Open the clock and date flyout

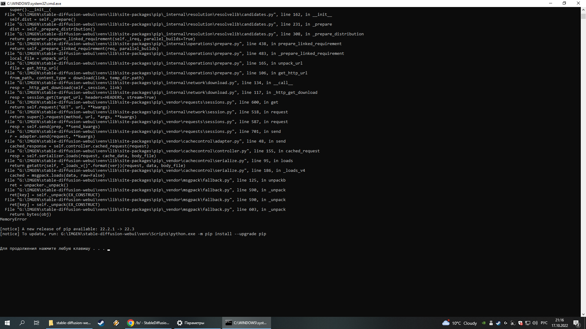[560, 323]
